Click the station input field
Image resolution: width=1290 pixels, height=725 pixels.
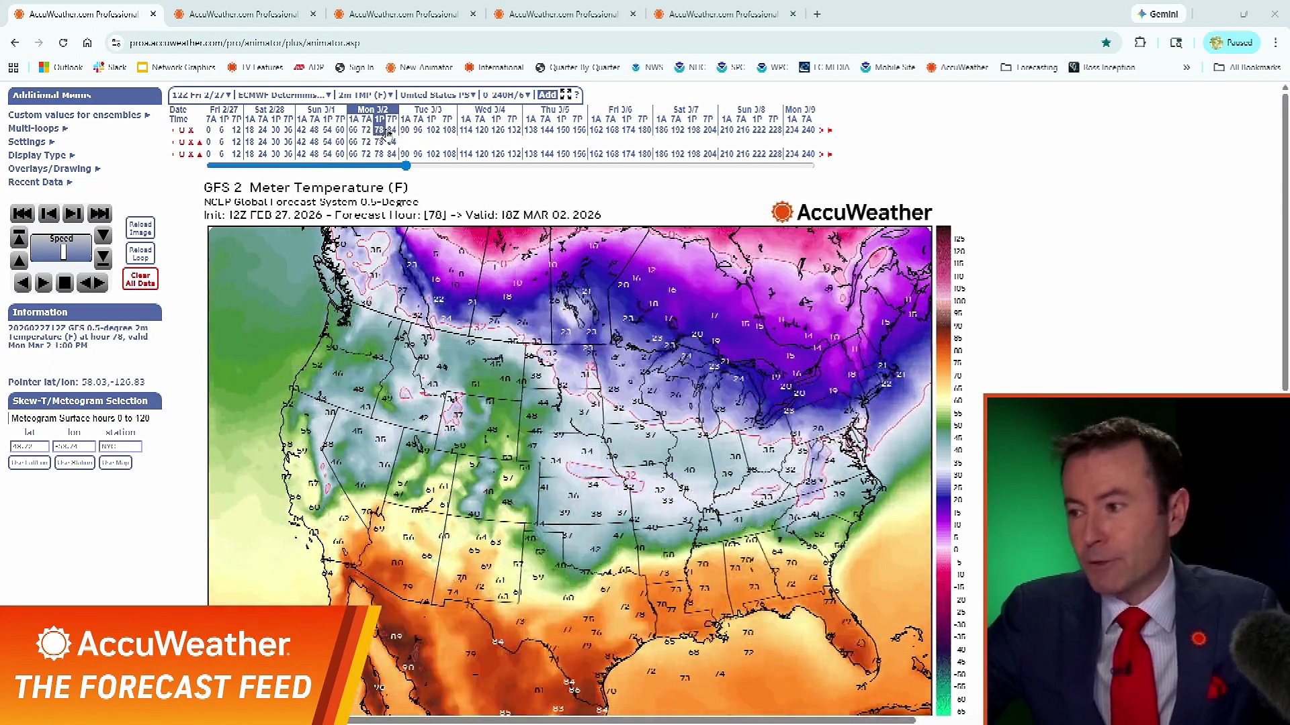pos(120,446)
